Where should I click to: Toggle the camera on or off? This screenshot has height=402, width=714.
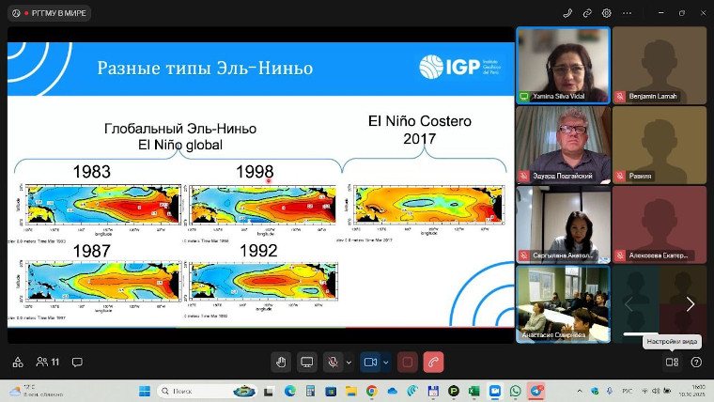pos(370,362)
